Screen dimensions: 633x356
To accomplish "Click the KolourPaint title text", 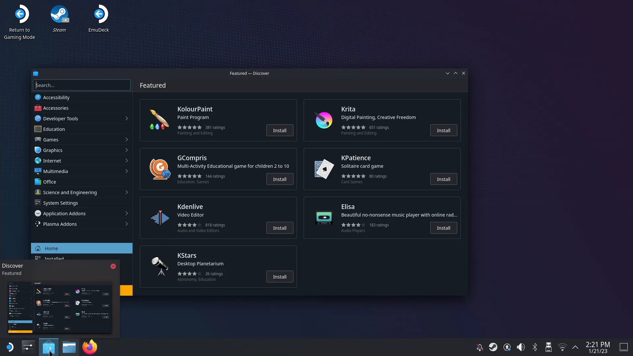I will point(195,109).
